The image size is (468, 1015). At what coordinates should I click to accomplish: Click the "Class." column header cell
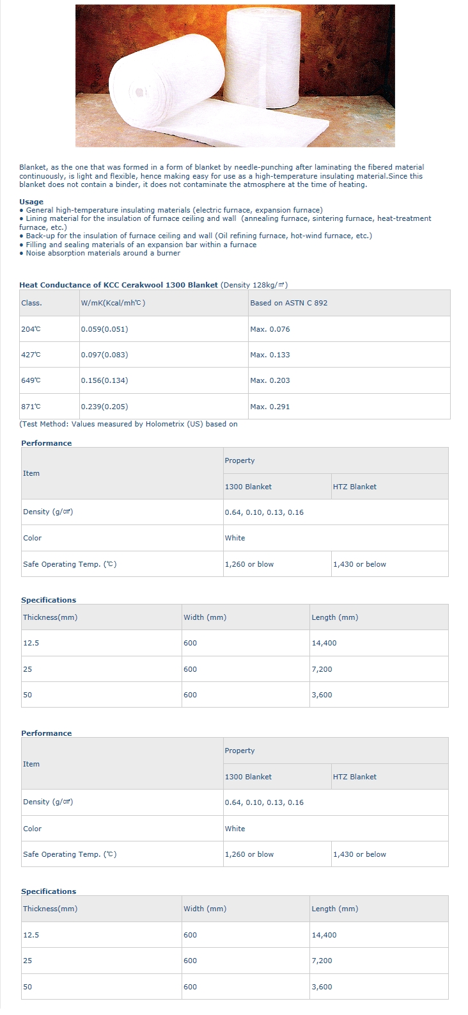pos(31,303)
